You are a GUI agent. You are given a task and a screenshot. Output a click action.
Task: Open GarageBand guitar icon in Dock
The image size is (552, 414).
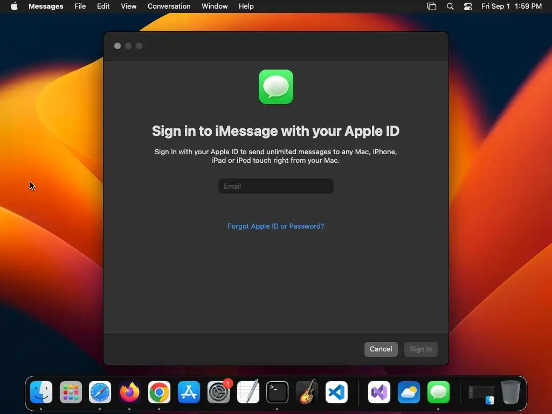tap(307, 392)
